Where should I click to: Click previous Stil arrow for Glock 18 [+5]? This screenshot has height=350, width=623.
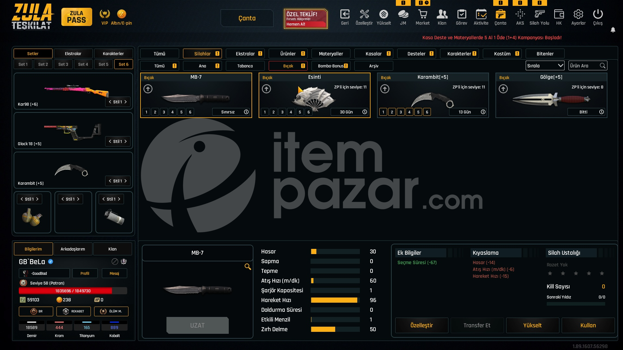[110, 141]
